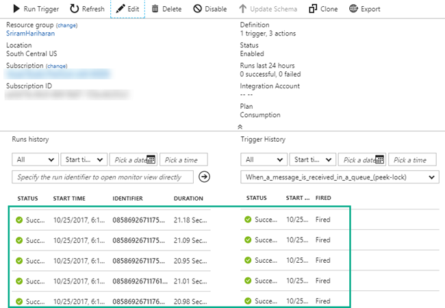Click Fired in first Trigger History row

(x=323, y=220)
